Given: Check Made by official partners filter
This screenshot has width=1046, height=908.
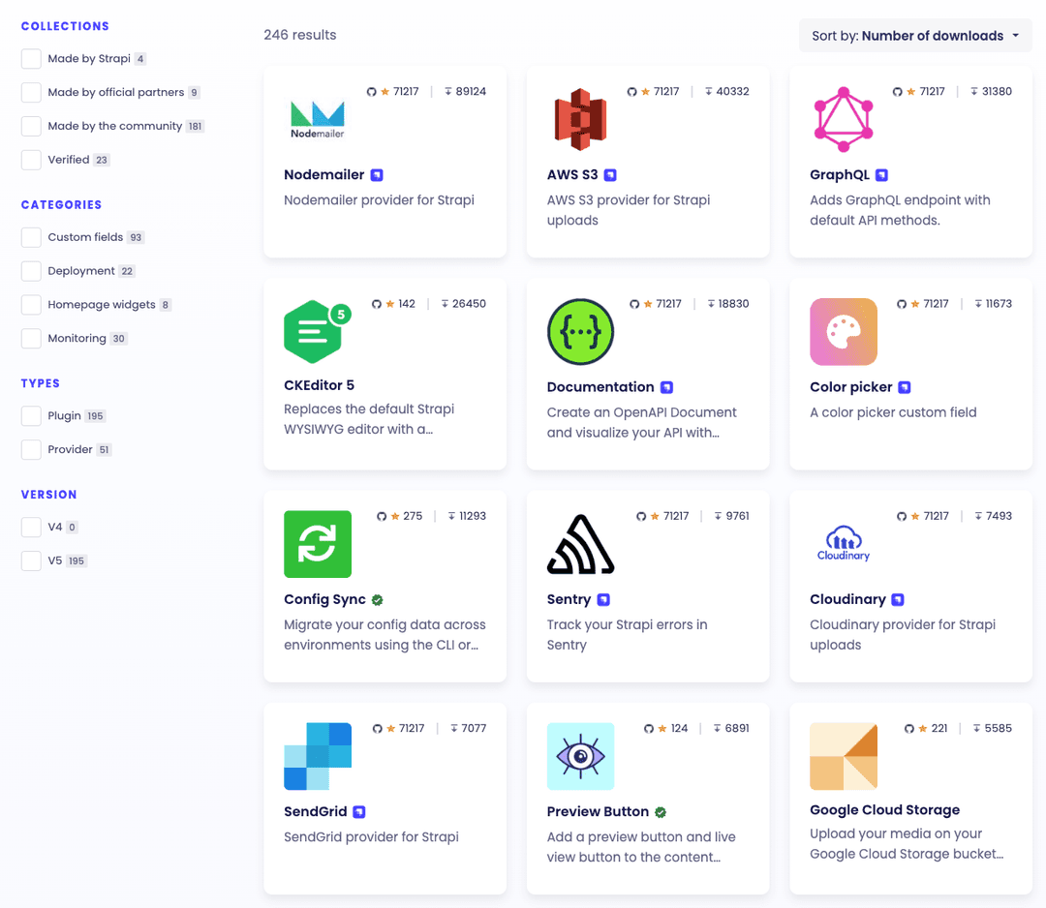Looking at the screenshot, I should click(x=31, y=92).
